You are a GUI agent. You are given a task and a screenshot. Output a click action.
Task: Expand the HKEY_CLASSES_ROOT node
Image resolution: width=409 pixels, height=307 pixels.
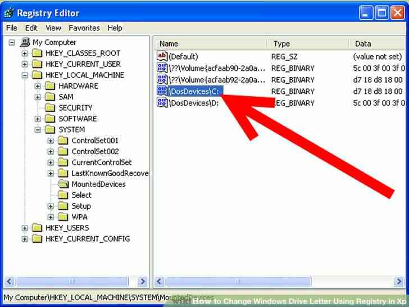[x=25, y=53]
